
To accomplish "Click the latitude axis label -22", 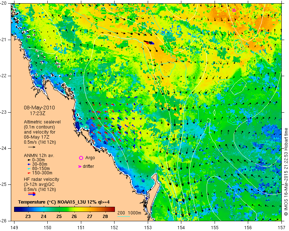I will [x=4, y=76].
